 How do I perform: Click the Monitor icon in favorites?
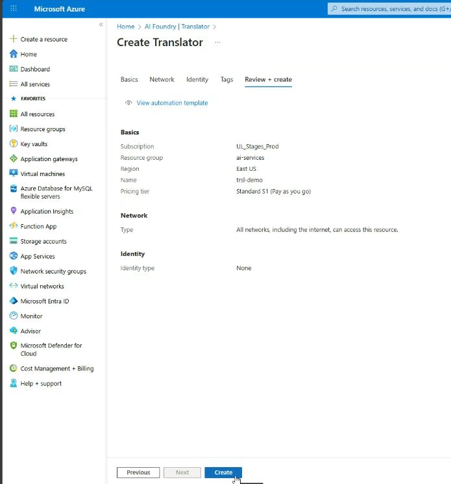pyautogui.click(x=14, y=316)
